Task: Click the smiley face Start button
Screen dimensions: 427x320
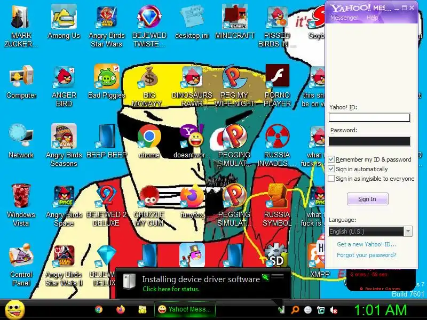Action: pos(15,310)
